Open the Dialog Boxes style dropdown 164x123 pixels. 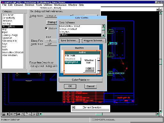point(51,16)
